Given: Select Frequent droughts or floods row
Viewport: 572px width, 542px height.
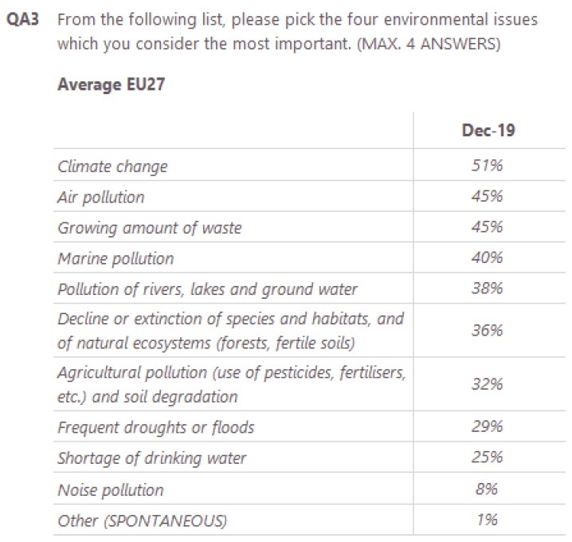Looking at the screenshot, I should [x=155, y=428].
